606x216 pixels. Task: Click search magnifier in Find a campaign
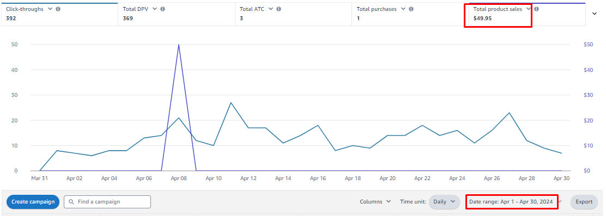point(71,202)
